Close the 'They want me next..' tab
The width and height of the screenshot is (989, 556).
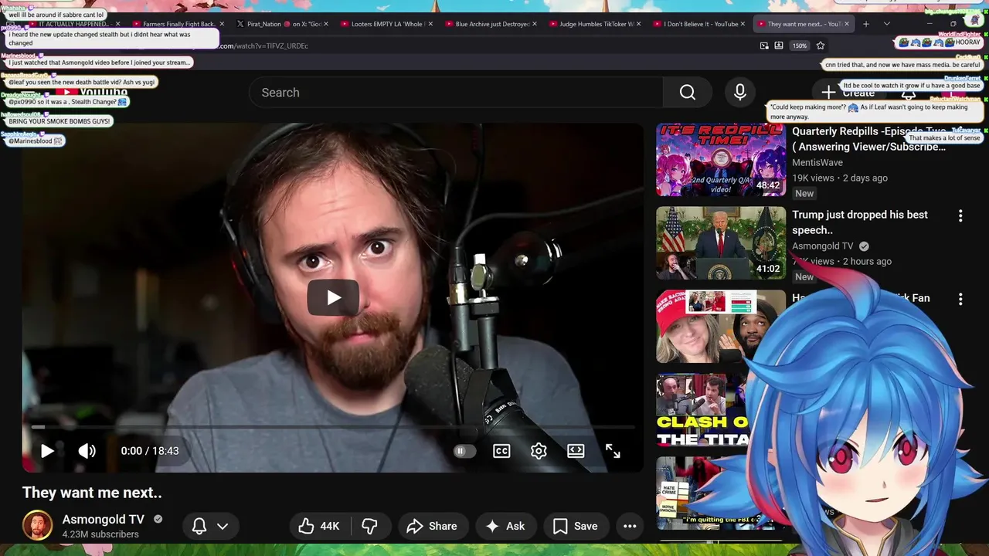point(847,24)
